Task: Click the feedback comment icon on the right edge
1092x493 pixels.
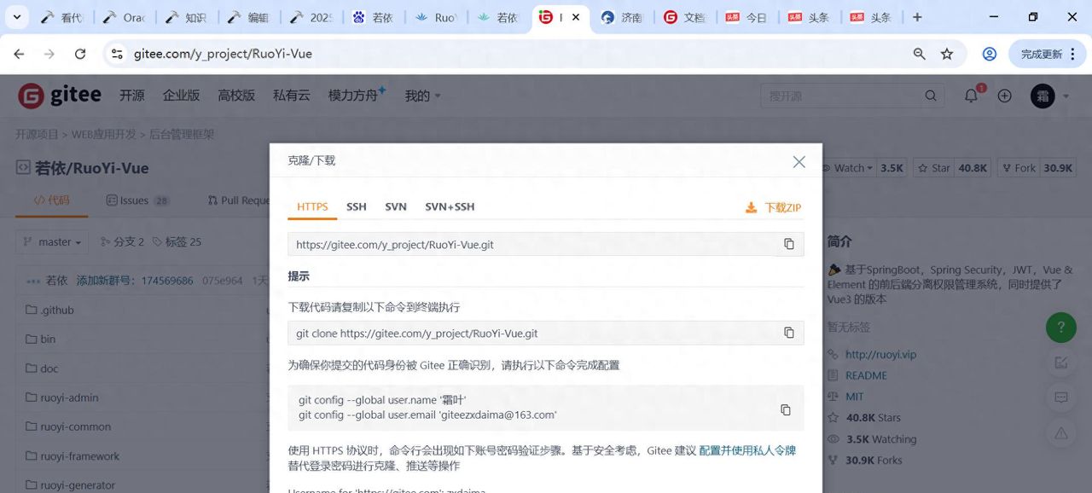Action: click(x=1060, y=397)
